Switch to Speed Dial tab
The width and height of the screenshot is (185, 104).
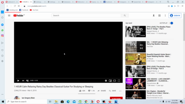point(137,2)
